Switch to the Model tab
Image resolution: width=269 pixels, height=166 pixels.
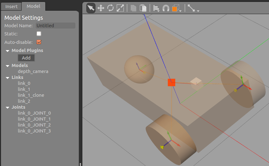pyautogui.click(x=33, y=6)
